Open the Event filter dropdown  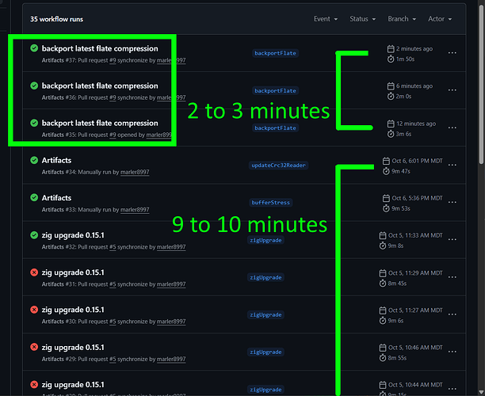click(x=326, y=19)
